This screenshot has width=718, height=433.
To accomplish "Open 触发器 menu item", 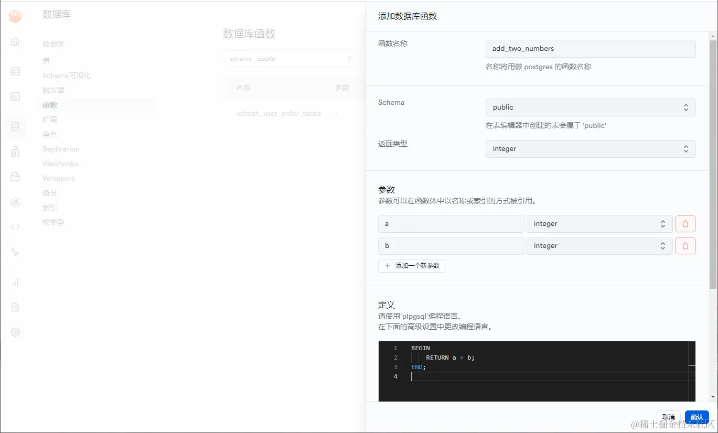I will 53,90.
